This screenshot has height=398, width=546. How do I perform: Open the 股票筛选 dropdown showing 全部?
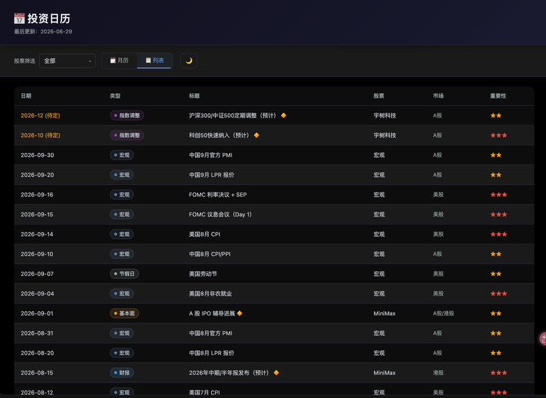point(67,61)
